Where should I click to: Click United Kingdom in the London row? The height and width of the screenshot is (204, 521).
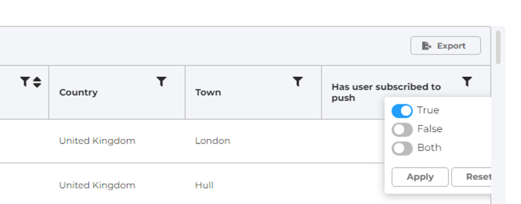pyautogui.click(x=97, y=141)
